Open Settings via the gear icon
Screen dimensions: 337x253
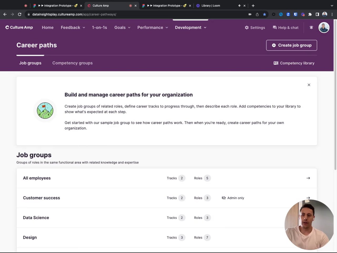point(247,28)
